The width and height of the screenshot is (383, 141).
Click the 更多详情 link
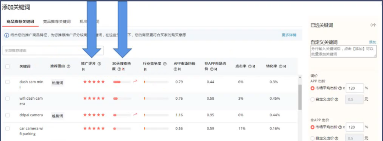[289, 35]
